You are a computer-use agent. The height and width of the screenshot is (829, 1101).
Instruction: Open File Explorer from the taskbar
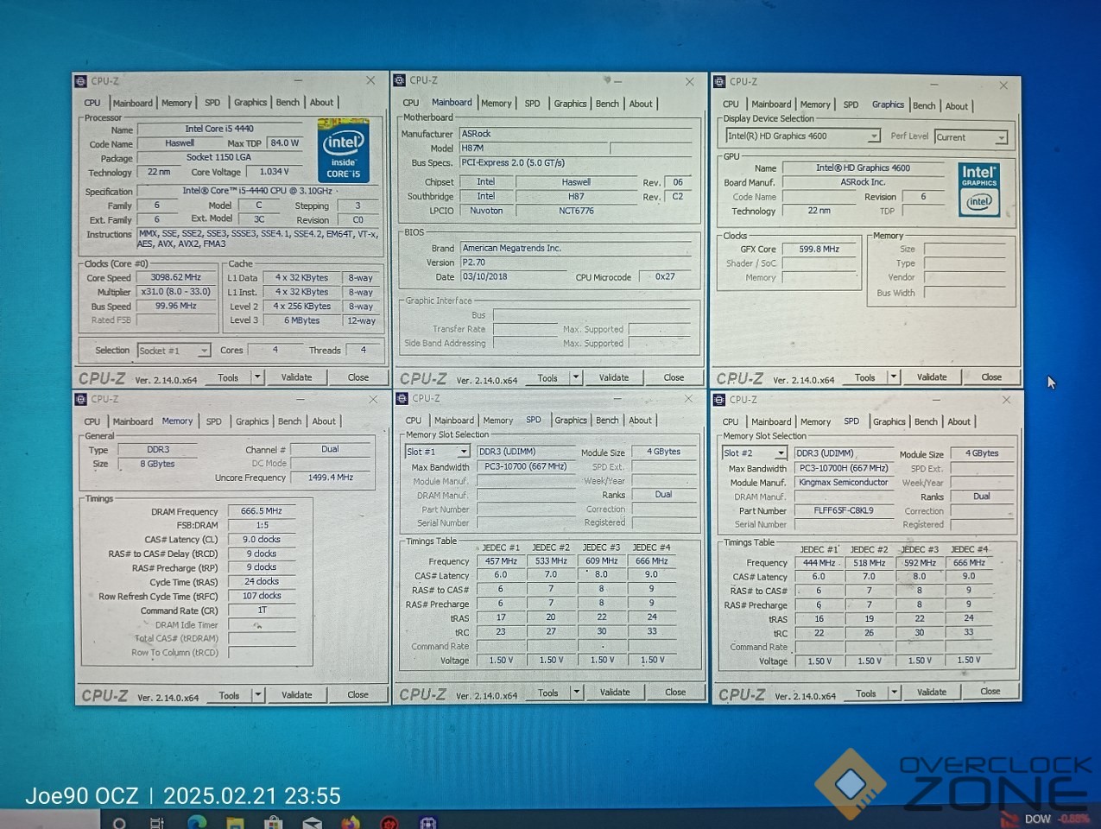tap(236, 822)
